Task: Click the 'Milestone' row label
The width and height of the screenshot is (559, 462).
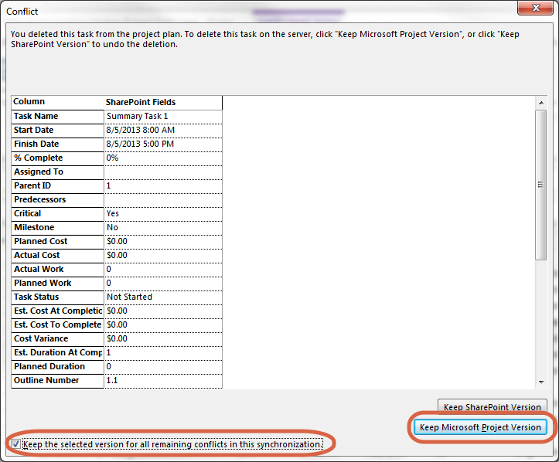Action: tap(34, 227)
